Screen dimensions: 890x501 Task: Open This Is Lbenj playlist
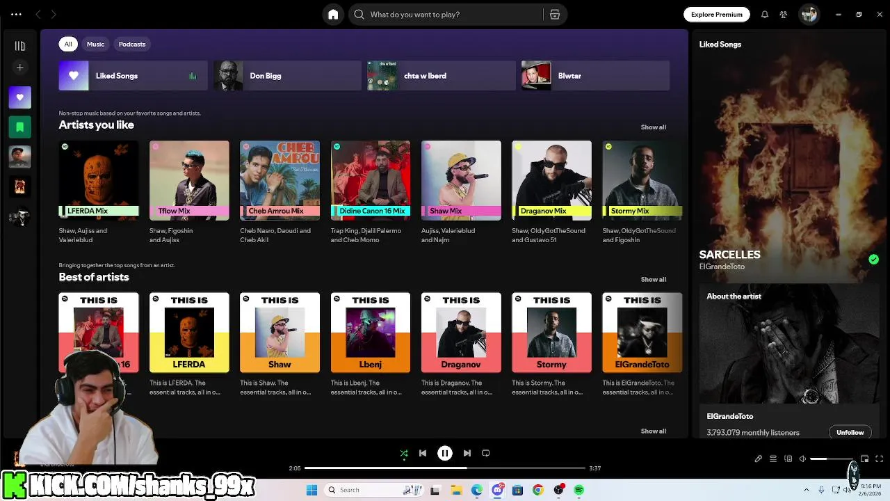[371, 344]
